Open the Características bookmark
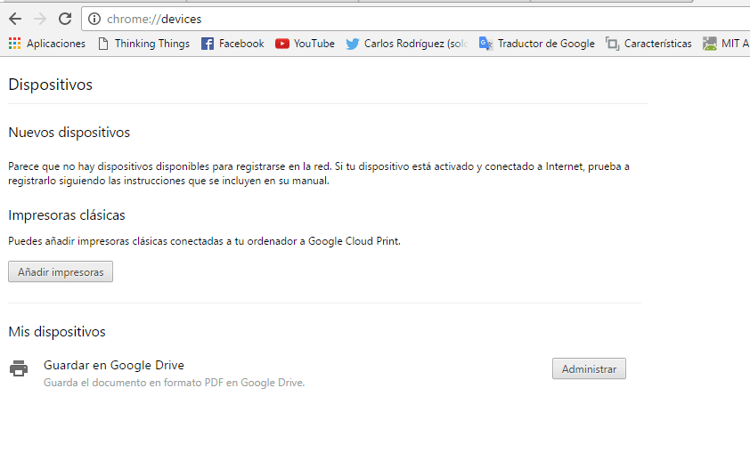The width and height of the screenshot is (750, 469). [648, 44]
